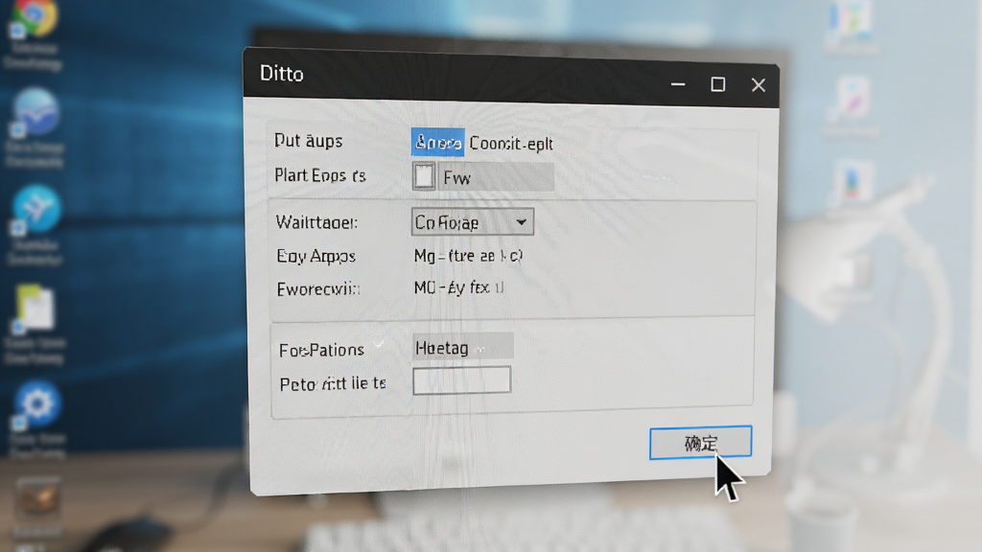
Task: Open the blue airplane desktop shortcut icon
Action: point(36,208)
